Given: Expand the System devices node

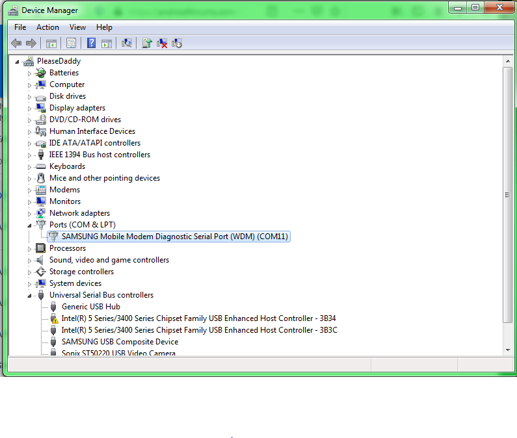Looking at the screenshot, I should [x=29, y=284].
